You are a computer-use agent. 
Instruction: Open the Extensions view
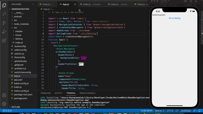coord(4,41)
